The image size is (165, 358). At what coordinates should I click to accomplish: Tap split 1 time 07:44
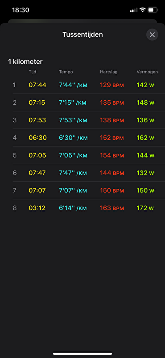pyautogui.click(x=37, y=85)
